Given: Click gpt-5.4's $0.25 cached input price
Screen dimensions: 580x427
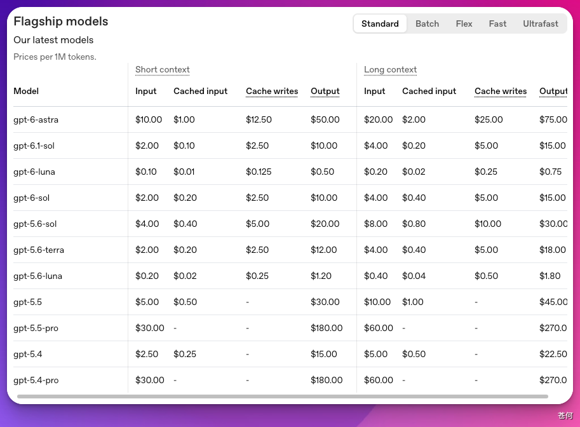Looking at the screenshot, I should click(x=185, y=354).
